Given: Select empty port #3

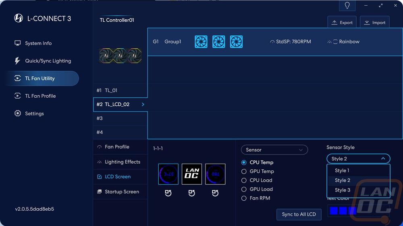Looking at the screenshot, I should [120, 118].
